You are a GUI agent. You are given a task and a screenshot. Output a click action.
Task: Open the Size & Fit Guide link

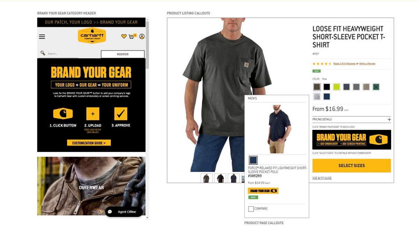coord(322,178)
